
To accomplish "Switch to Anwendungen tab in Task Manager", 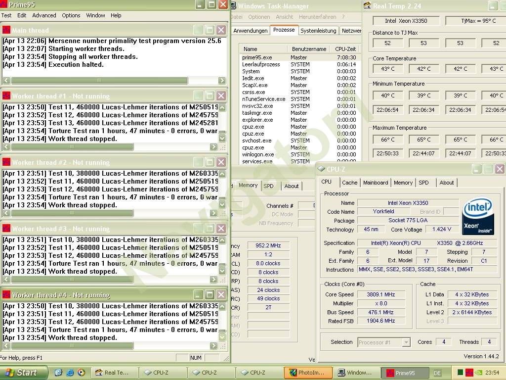I will (x=251, y=31).
